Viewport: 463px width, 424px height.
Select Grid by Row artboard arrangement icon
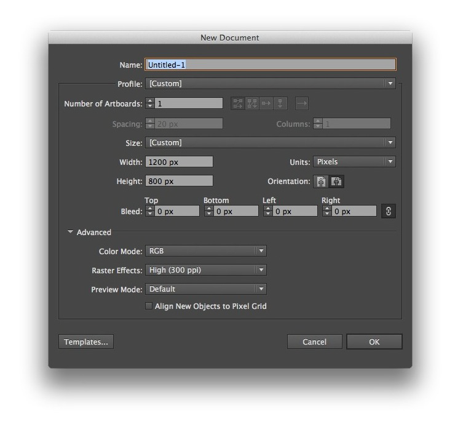pos(238,104)
